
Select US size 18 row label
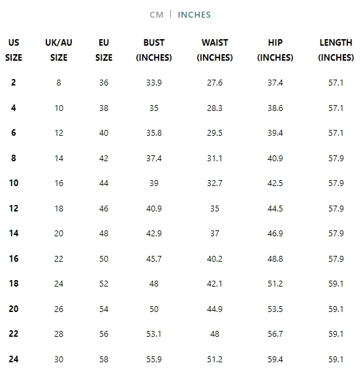pos(14,283)
